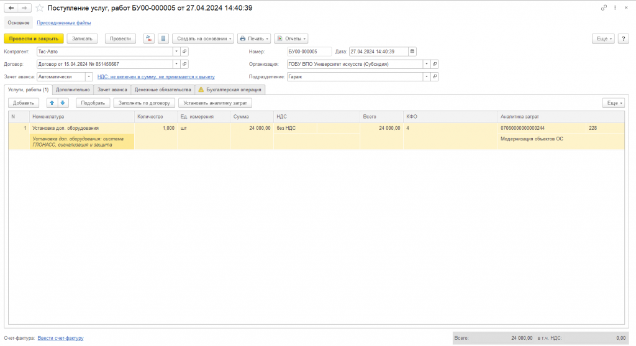Click the Номенклатура column header
The height and width of the screenshot is (346, 636).
pyautogui.click(x=82, y=117)
